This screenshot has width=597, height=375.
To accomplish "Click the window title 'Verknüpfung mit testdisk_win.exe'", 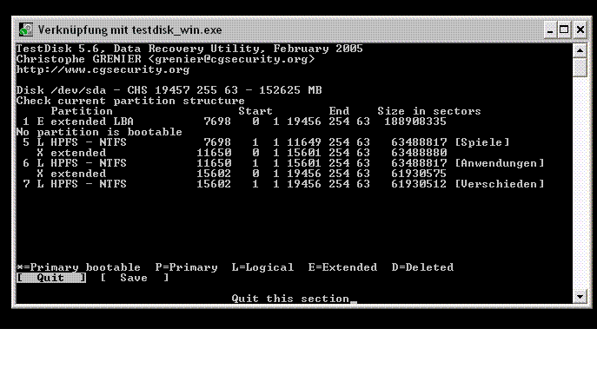I will click(x=129, y=30).
